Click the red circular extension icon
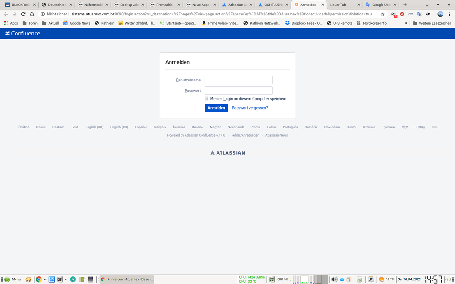This screenshot has height=284, width=455. coord(402,14)
